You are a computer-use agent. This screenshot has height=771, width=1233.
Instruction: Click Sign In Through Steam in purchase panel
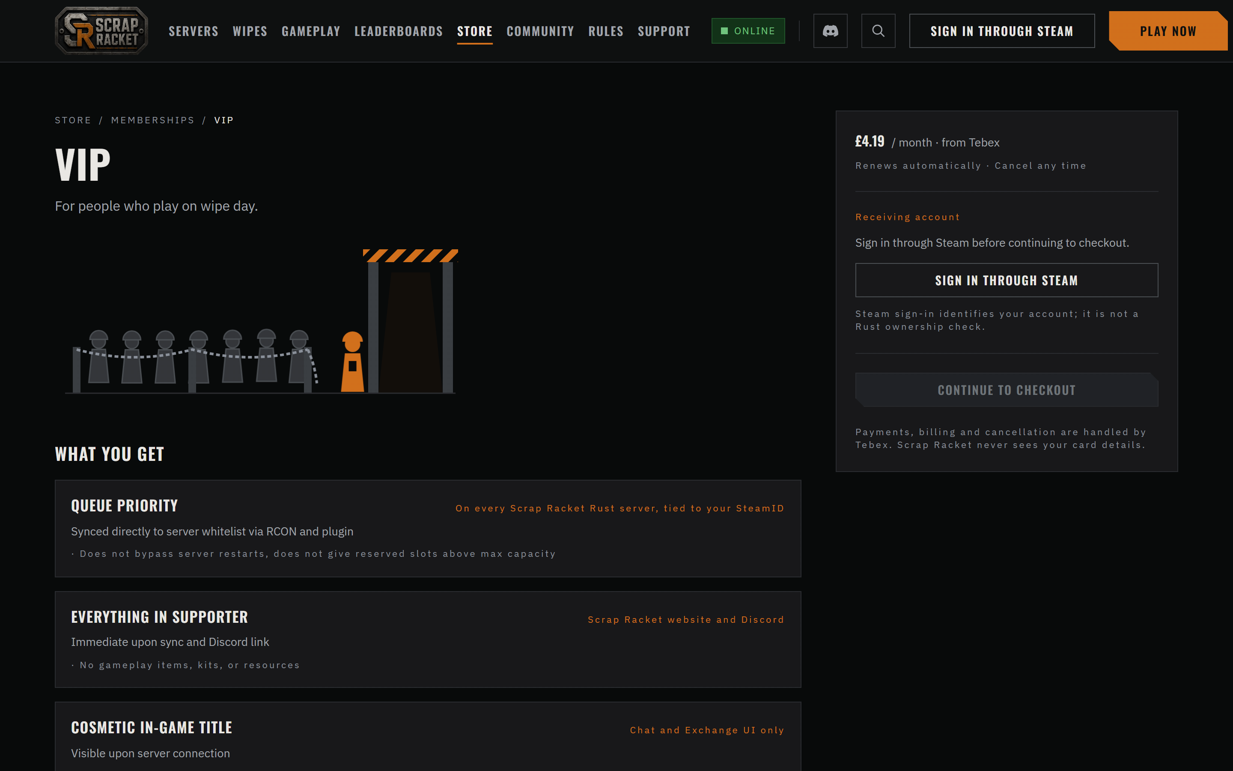(1006, 281)
